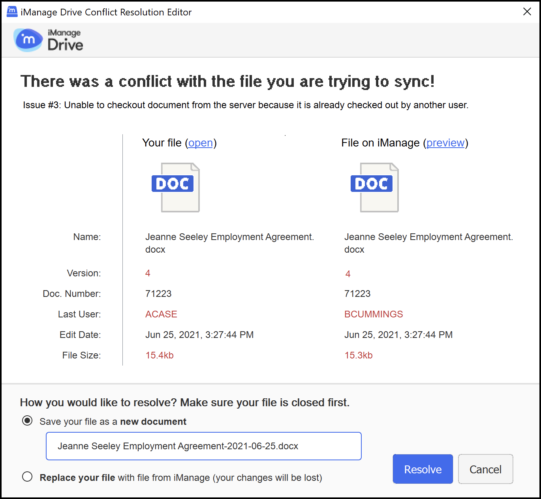Click the file name under Your file column

[229, 237]
